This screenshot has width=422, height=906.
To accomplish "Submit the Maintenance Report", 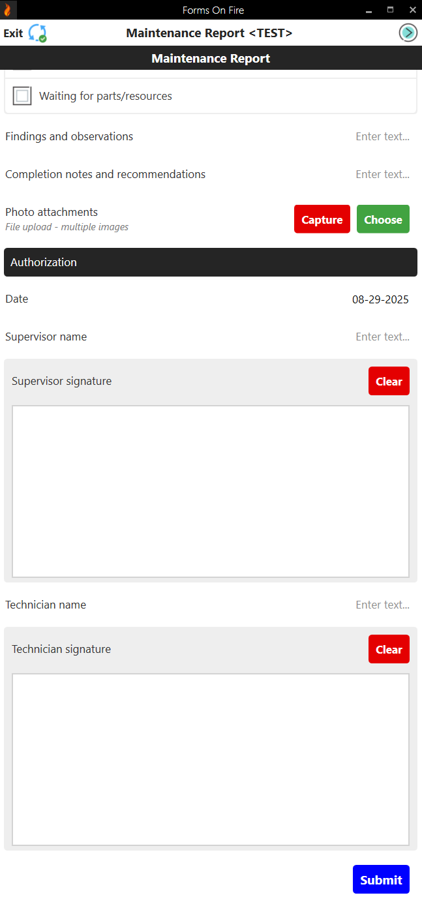I will [x=381, y=879].
